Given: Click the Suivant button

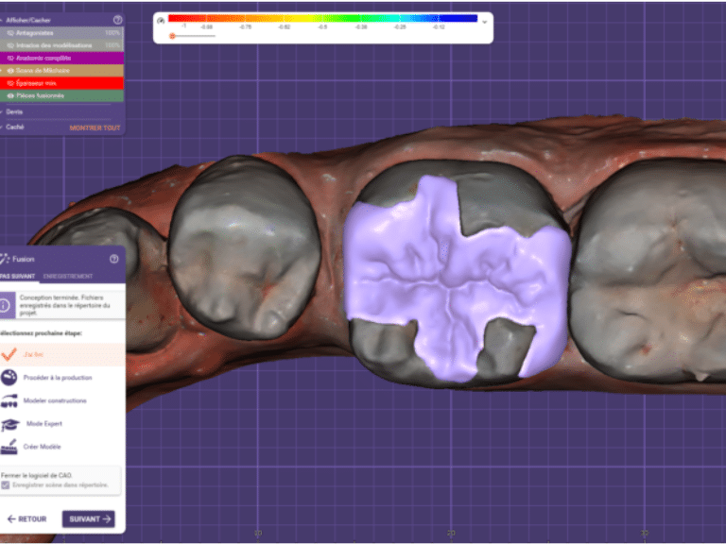Looking at the screenshot, I should click(88, 518).
